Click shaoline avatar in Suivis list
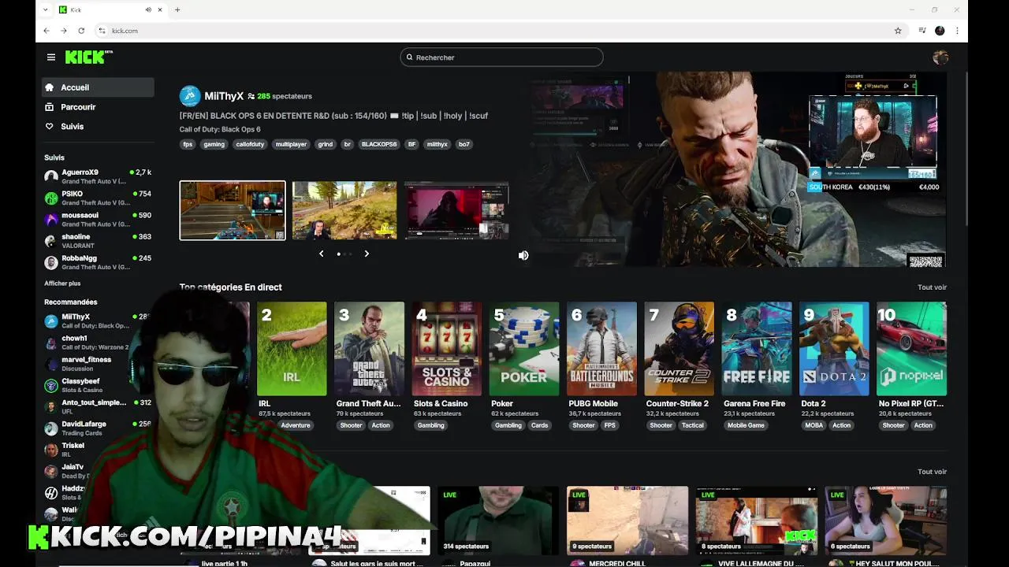This screenshot has width=1009, height=567. coord(51,241)
